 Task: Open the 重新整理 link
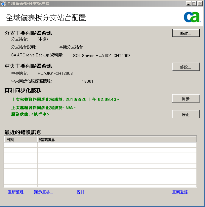tap(16, 192)
